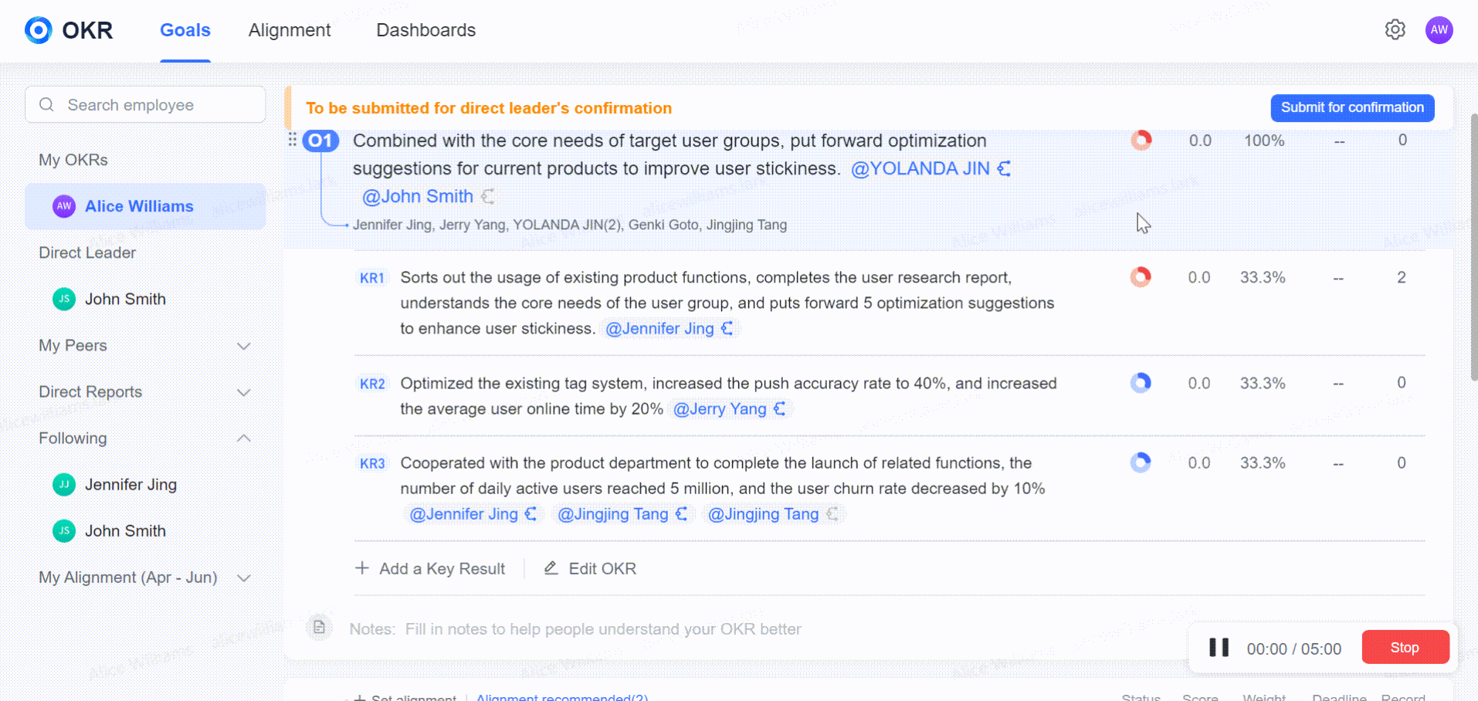The width and height of the screenshot is (1478, 701).
Task: Click KR2 blue progress status icon
Action: [1141, 383]
